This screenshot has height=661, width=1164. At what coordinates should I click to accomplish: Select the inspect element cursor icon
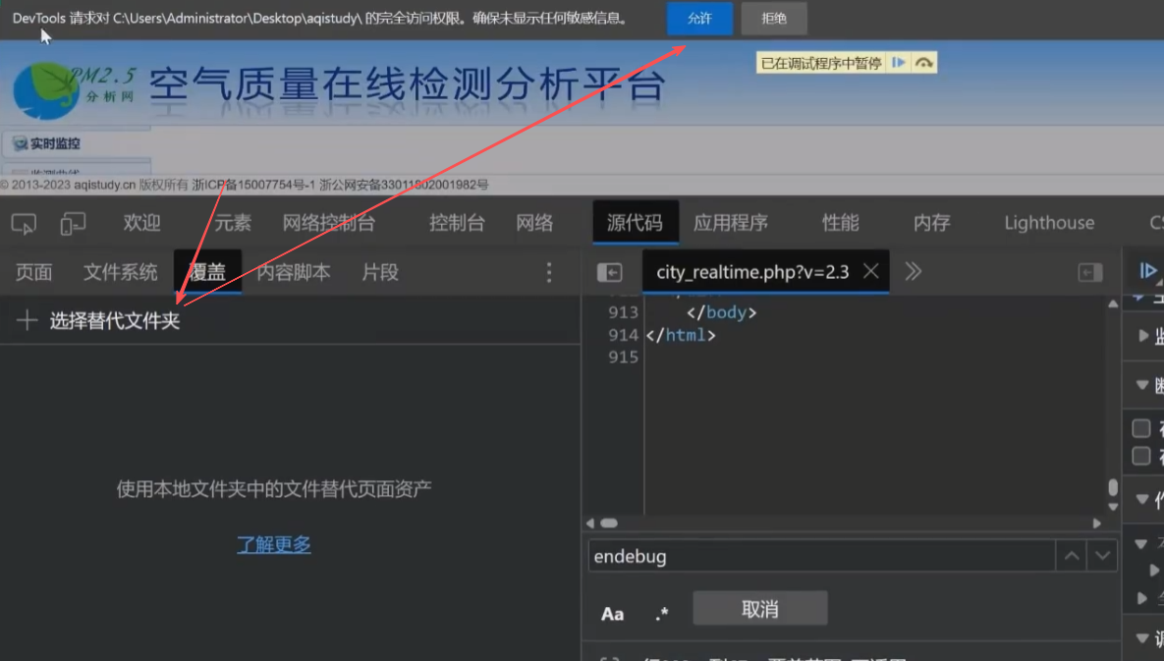[x=23, y=224]
